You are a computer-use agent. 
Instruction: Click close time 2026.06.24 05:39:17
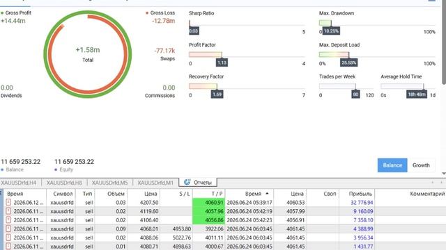pyautogui.click(x=249, y=202)
